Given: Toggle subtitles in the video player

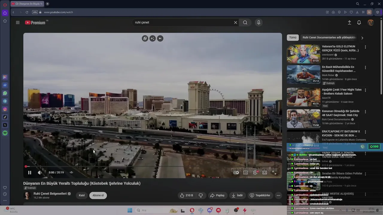Looking at the screenshot, I should coord(246,172).
